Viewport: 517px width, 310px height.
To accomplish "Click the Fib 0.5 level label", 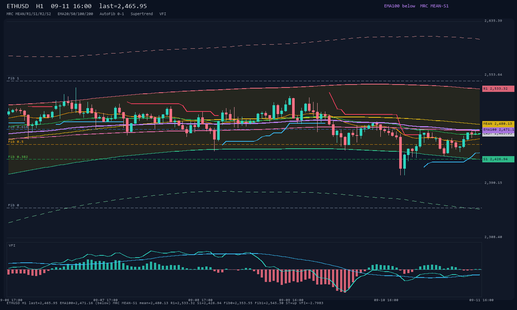I will [16, 142].
